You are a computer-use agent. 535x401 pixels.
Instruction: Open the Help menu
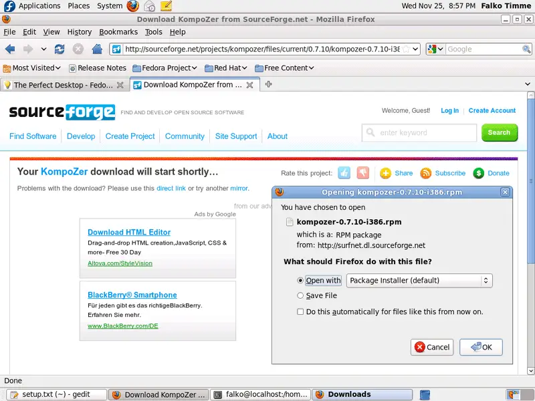177,31
